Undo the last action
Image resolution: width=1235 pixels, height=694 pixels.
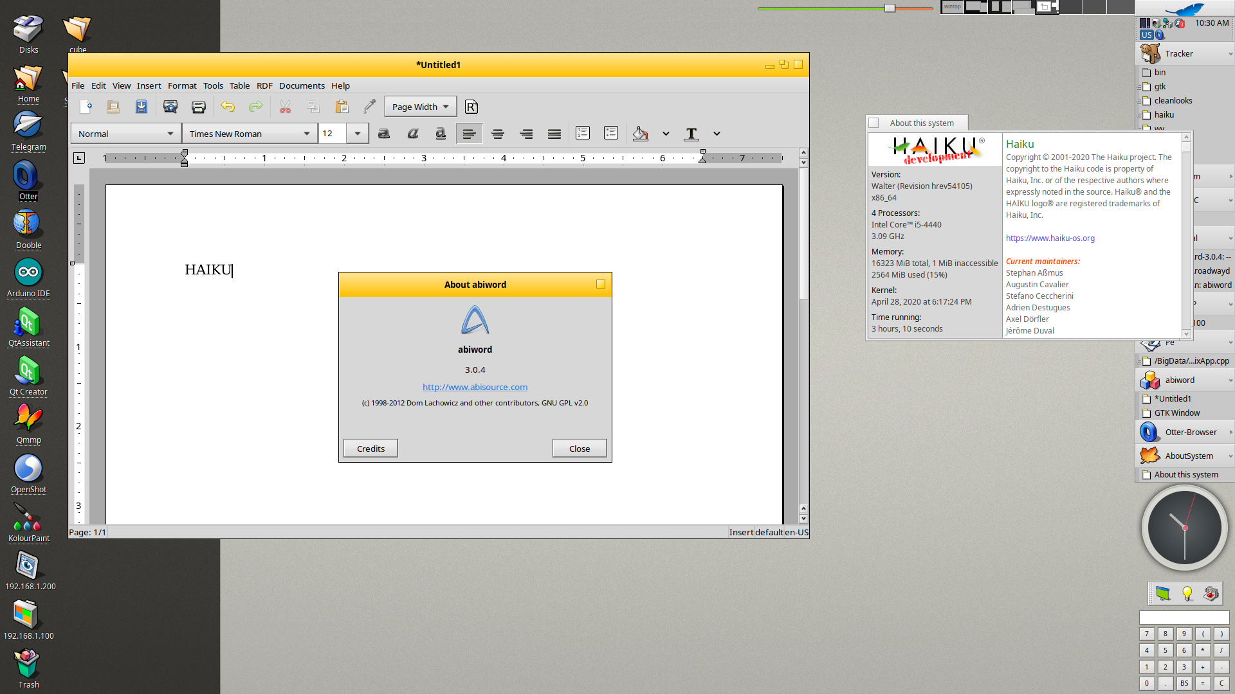[x=228, y=107]
